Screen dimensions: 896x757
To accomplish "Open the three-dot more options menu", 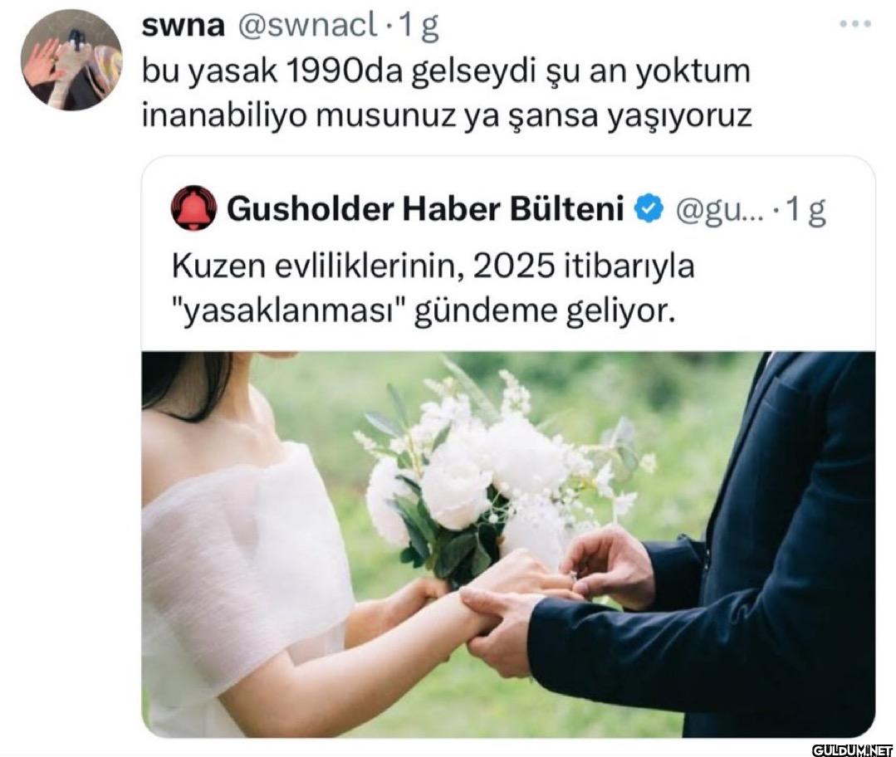I will click(855, 24).
